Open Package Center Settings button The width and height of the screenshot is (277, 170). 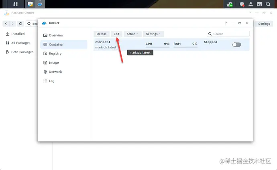264,24
